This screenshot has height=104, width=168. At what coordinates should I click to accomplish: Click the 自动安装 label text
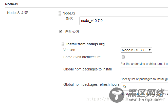tap(72, 32)
